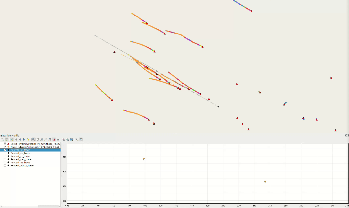
Task: Select the Identify Features tool
Action: pos(33,139)
